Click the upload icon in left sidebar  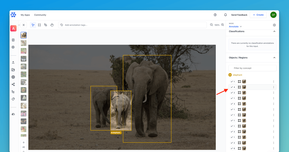coord(13,62)
